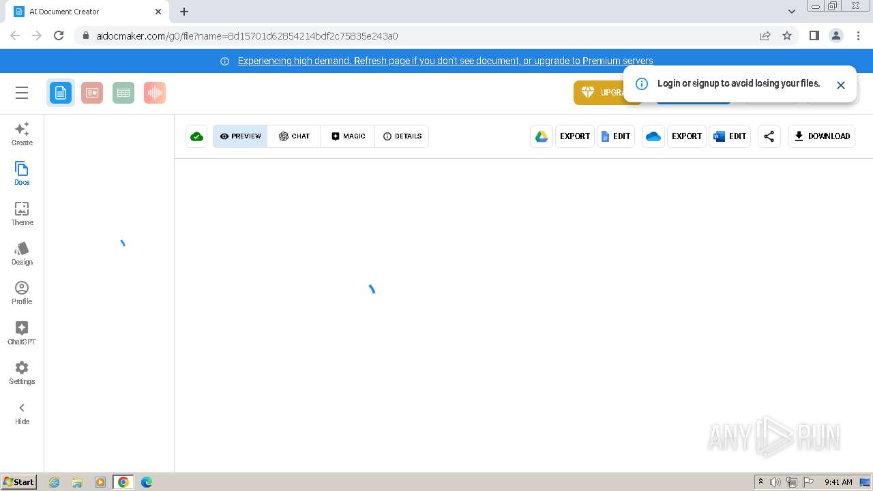Image resolution: width=873 pixels, height=491 pixels.
Task: Dismiss the login or signup notification
Action: pyautogui.click(x=841, y=85)
